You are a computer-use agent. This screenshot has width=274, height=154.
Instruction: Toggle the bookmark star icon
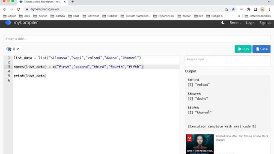point(233,9)
